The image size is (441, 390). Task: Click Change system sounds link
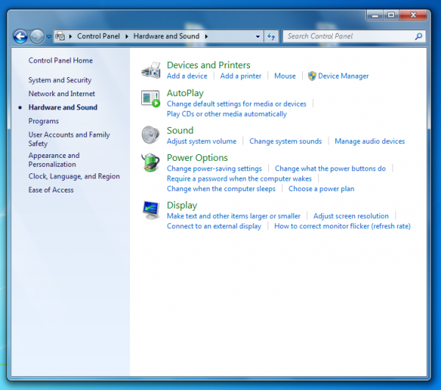pyautogui.click(x=285, y=141)
